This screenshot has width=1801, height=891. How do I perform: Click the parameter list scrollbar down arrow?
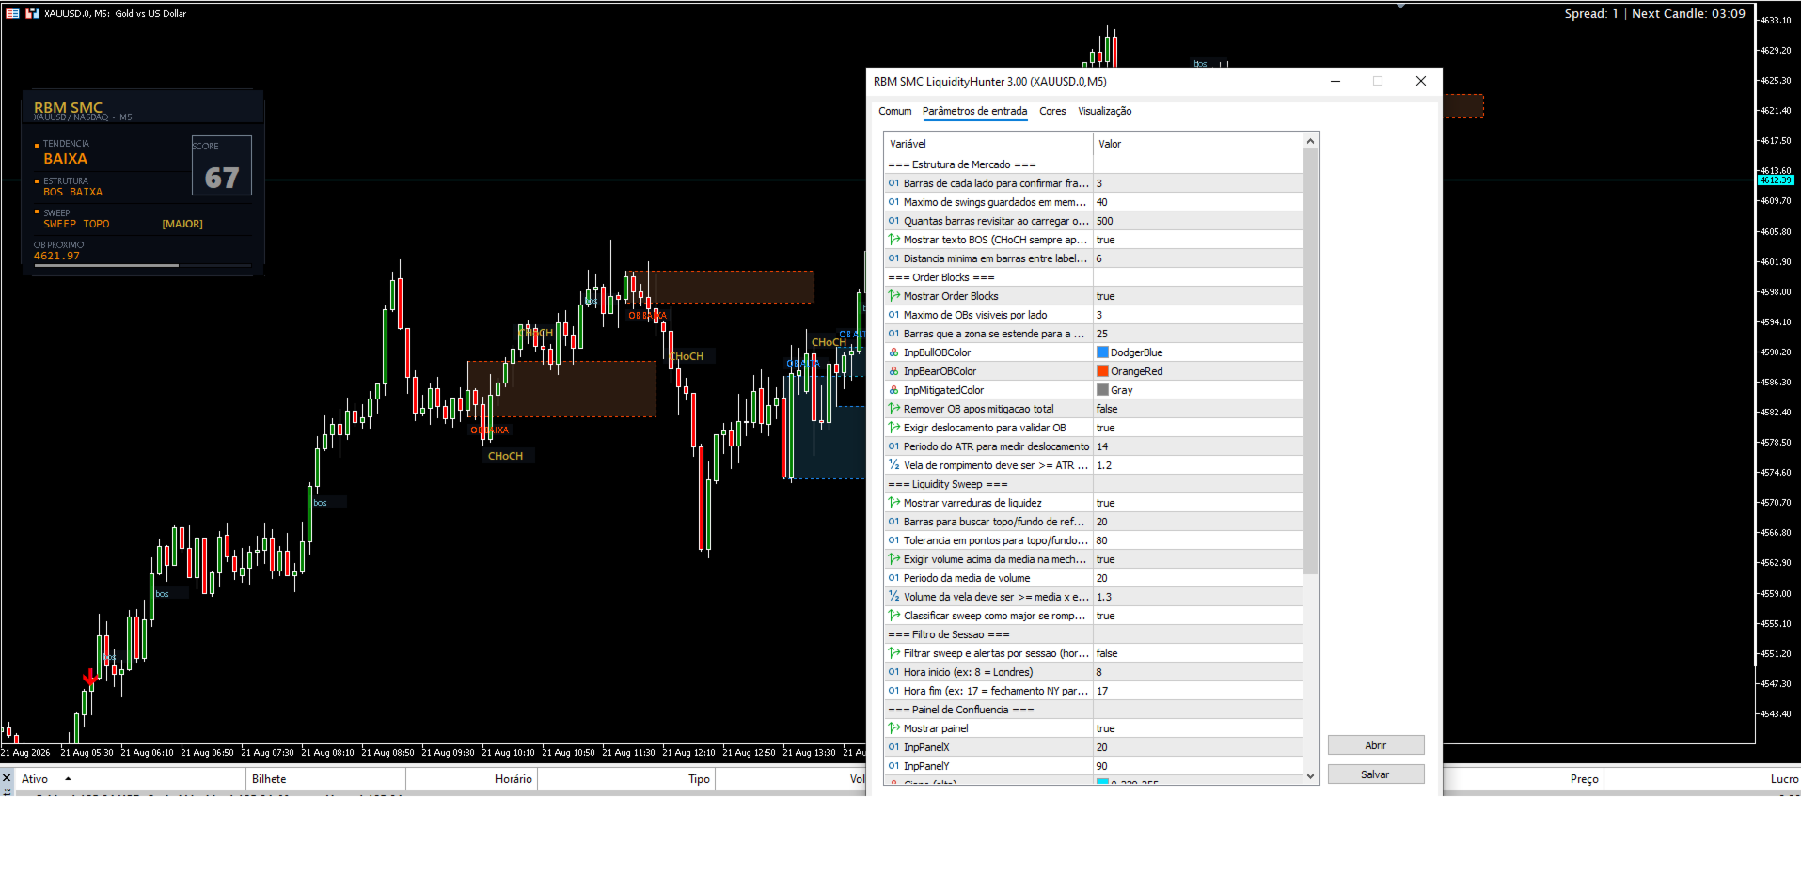pos(1310,776)
